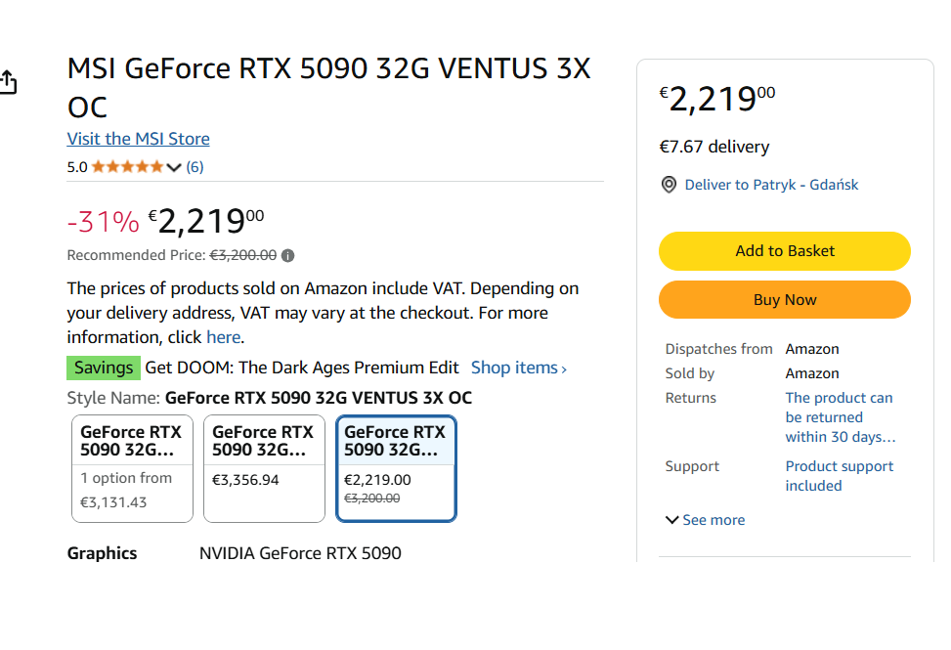
Task: Expand the See more seller details
Action: [x=705, y=520]
